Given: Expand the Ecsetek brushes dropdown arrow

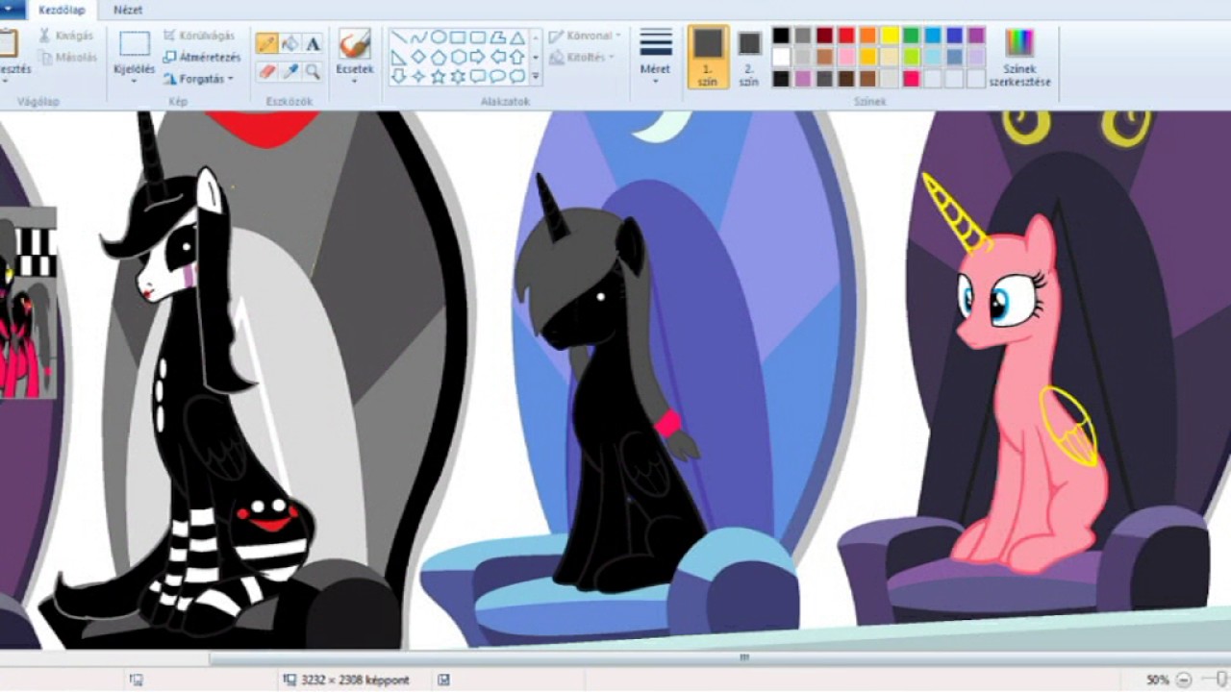Looking at the screenshot, I should (x=355, y=82).
